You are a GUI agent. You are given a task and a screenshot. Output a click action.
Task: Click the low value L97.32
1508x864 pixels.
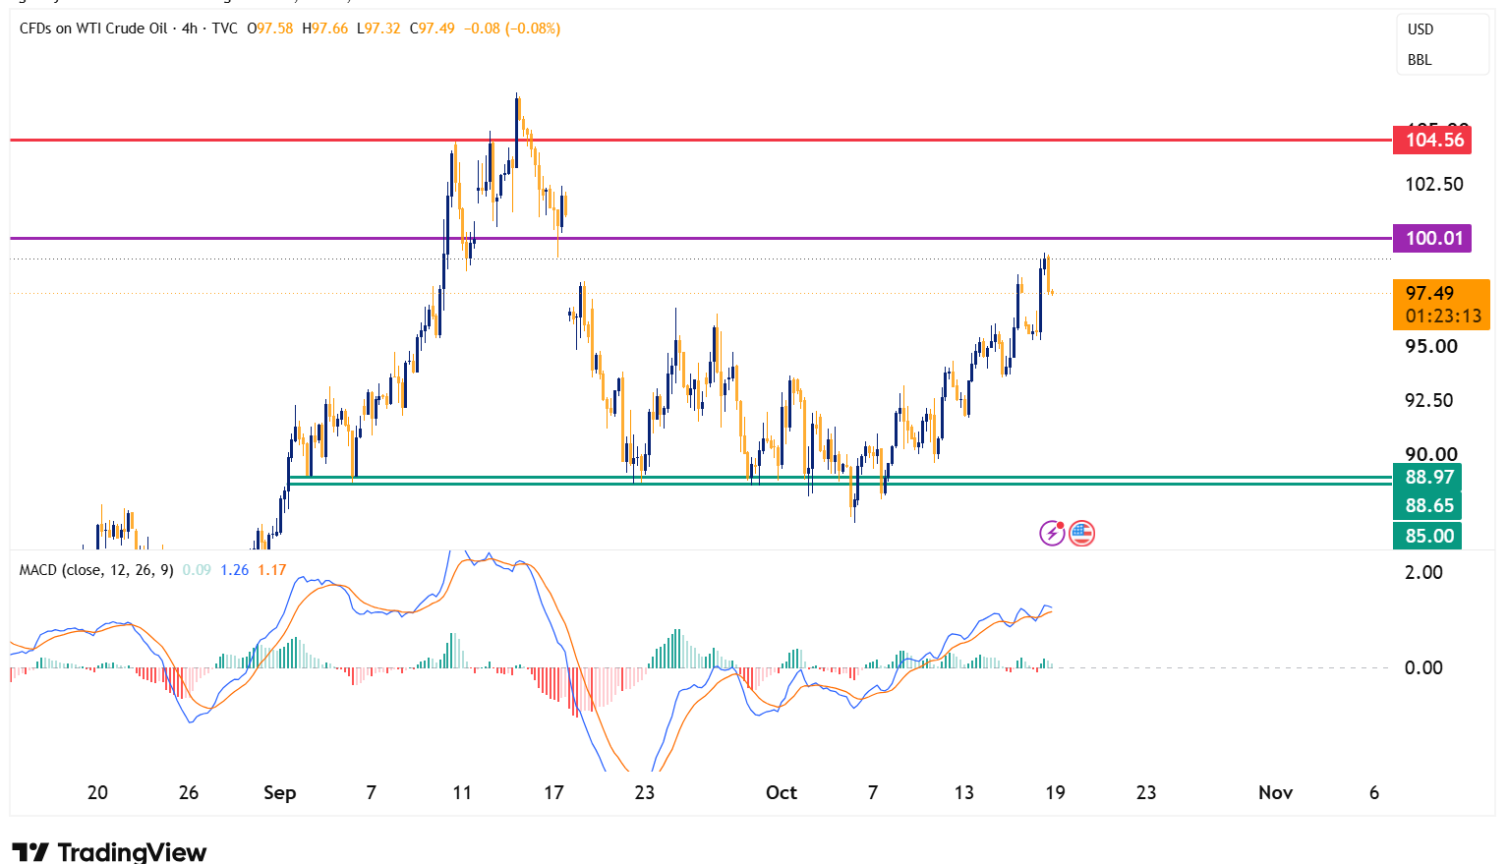[378, 29]
